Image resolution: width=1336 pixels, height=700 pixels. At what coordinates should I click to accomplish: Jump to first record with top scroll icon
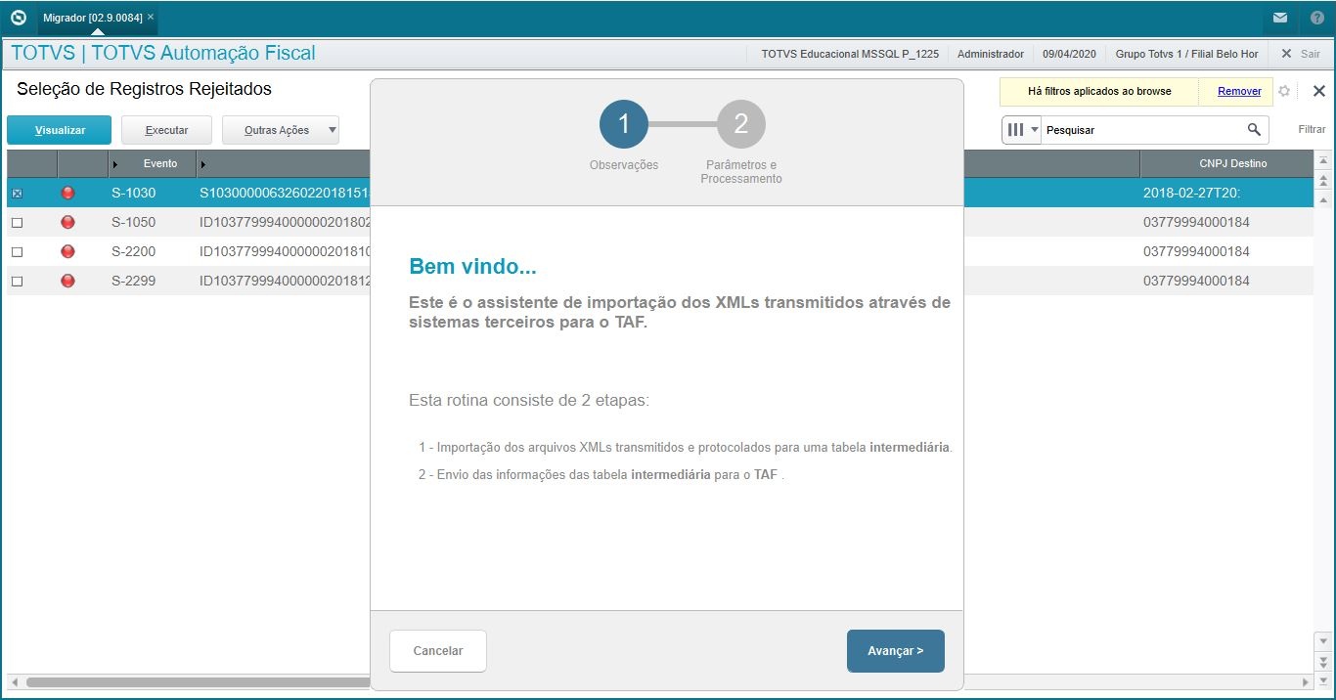(1324, 160)
